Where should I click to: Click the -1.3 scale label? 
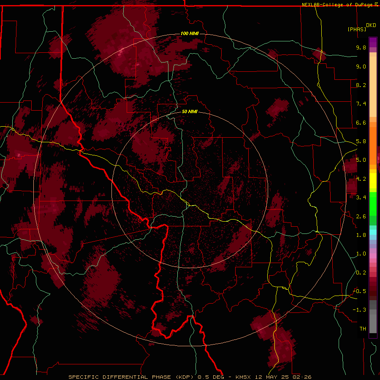[x=359, y=310]
